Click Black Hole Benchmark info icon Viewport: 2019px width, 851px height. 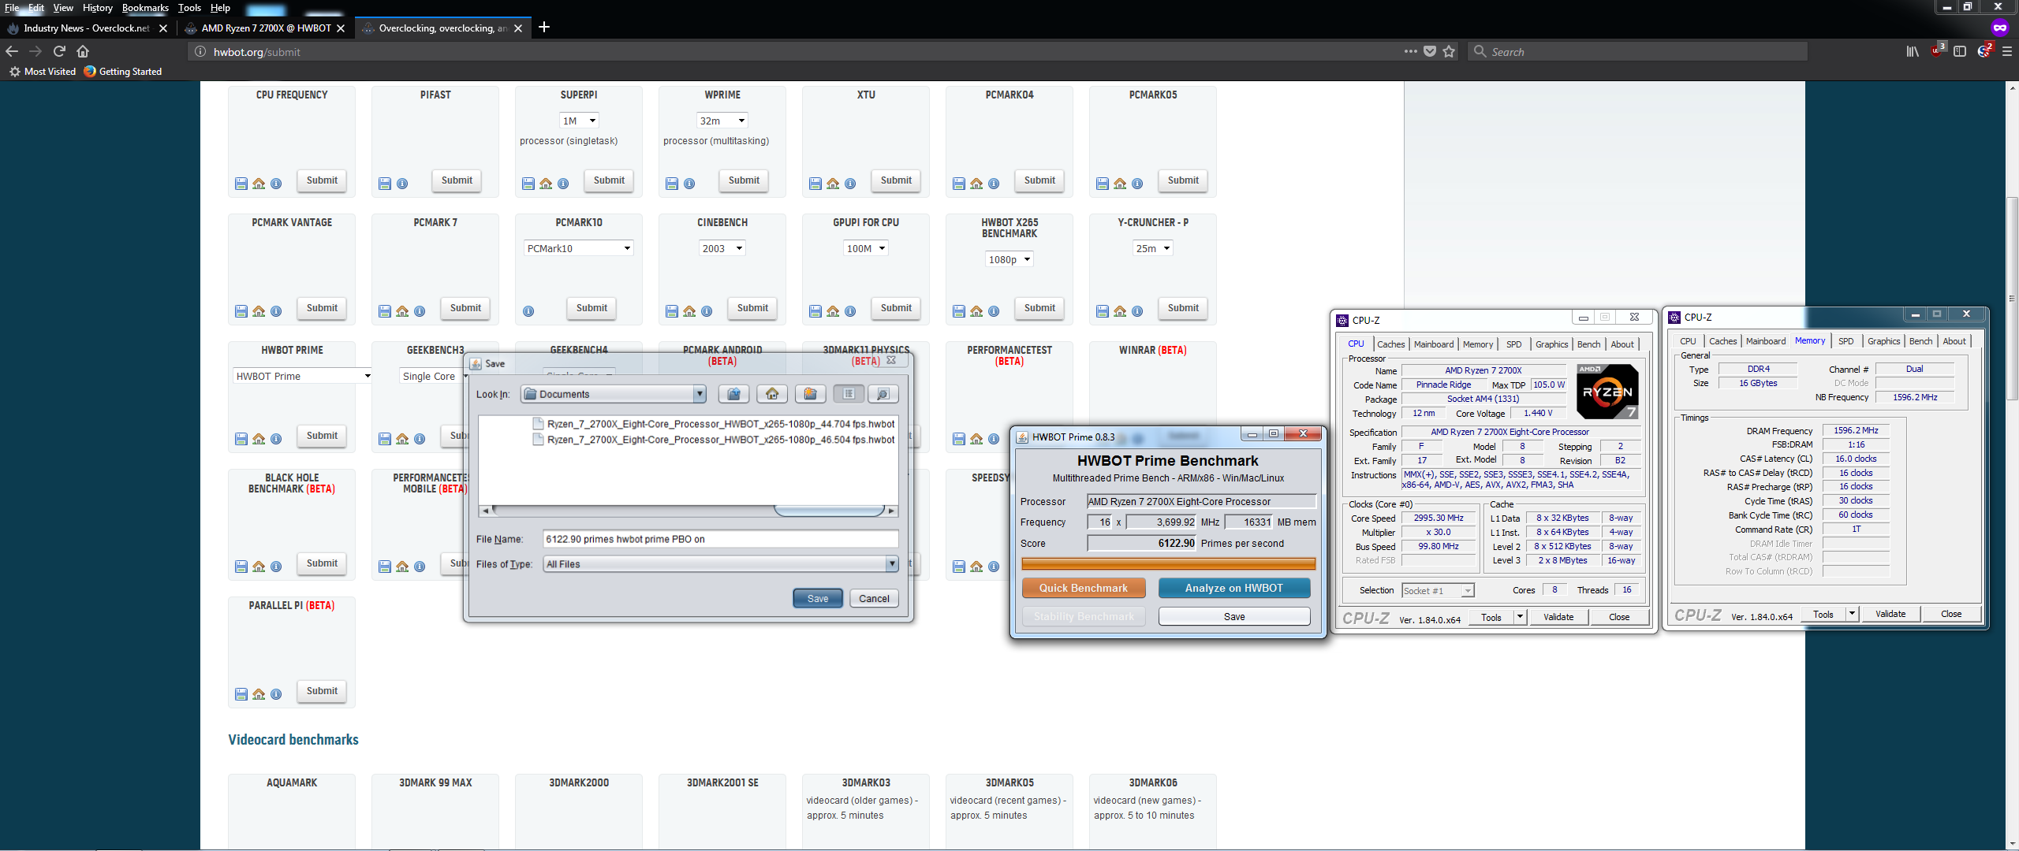276,567
